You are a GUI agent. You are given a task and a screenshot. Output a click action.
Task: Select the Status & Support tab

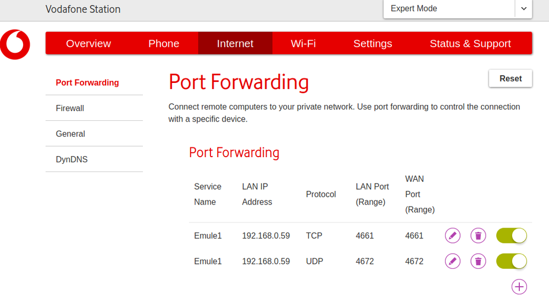[x=470, y=43]
